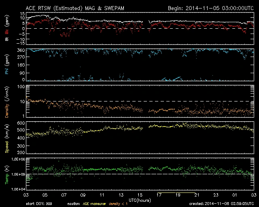
Task: Click the Temp (K) axis label
Action: (x=7, y=174)
